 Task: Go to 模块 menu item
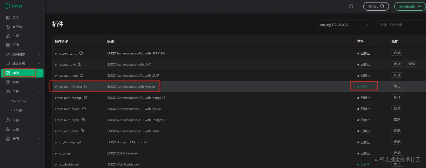[15, 82]
